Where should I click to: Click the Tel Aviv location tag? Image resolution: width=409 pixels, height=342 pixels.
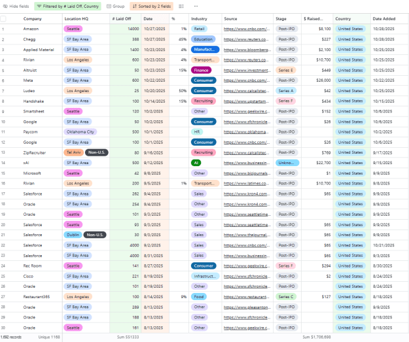click(73, 152)
